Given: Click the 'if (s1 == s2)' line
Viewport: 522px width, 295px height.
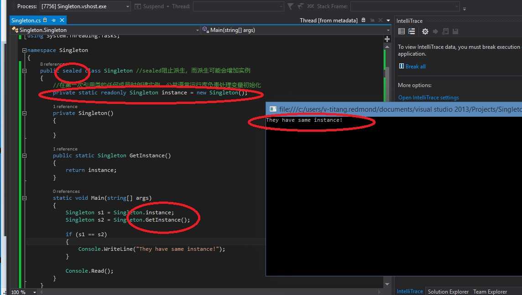Looking at the screenshot, I should [86, 234].
